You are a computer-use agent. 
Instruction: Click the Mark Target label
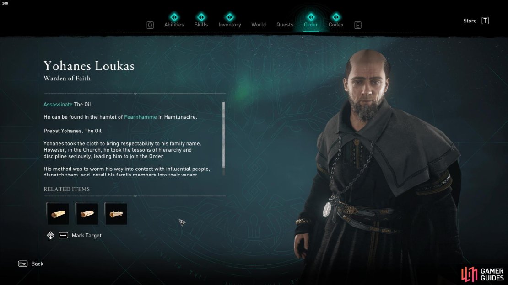[86, 236]
